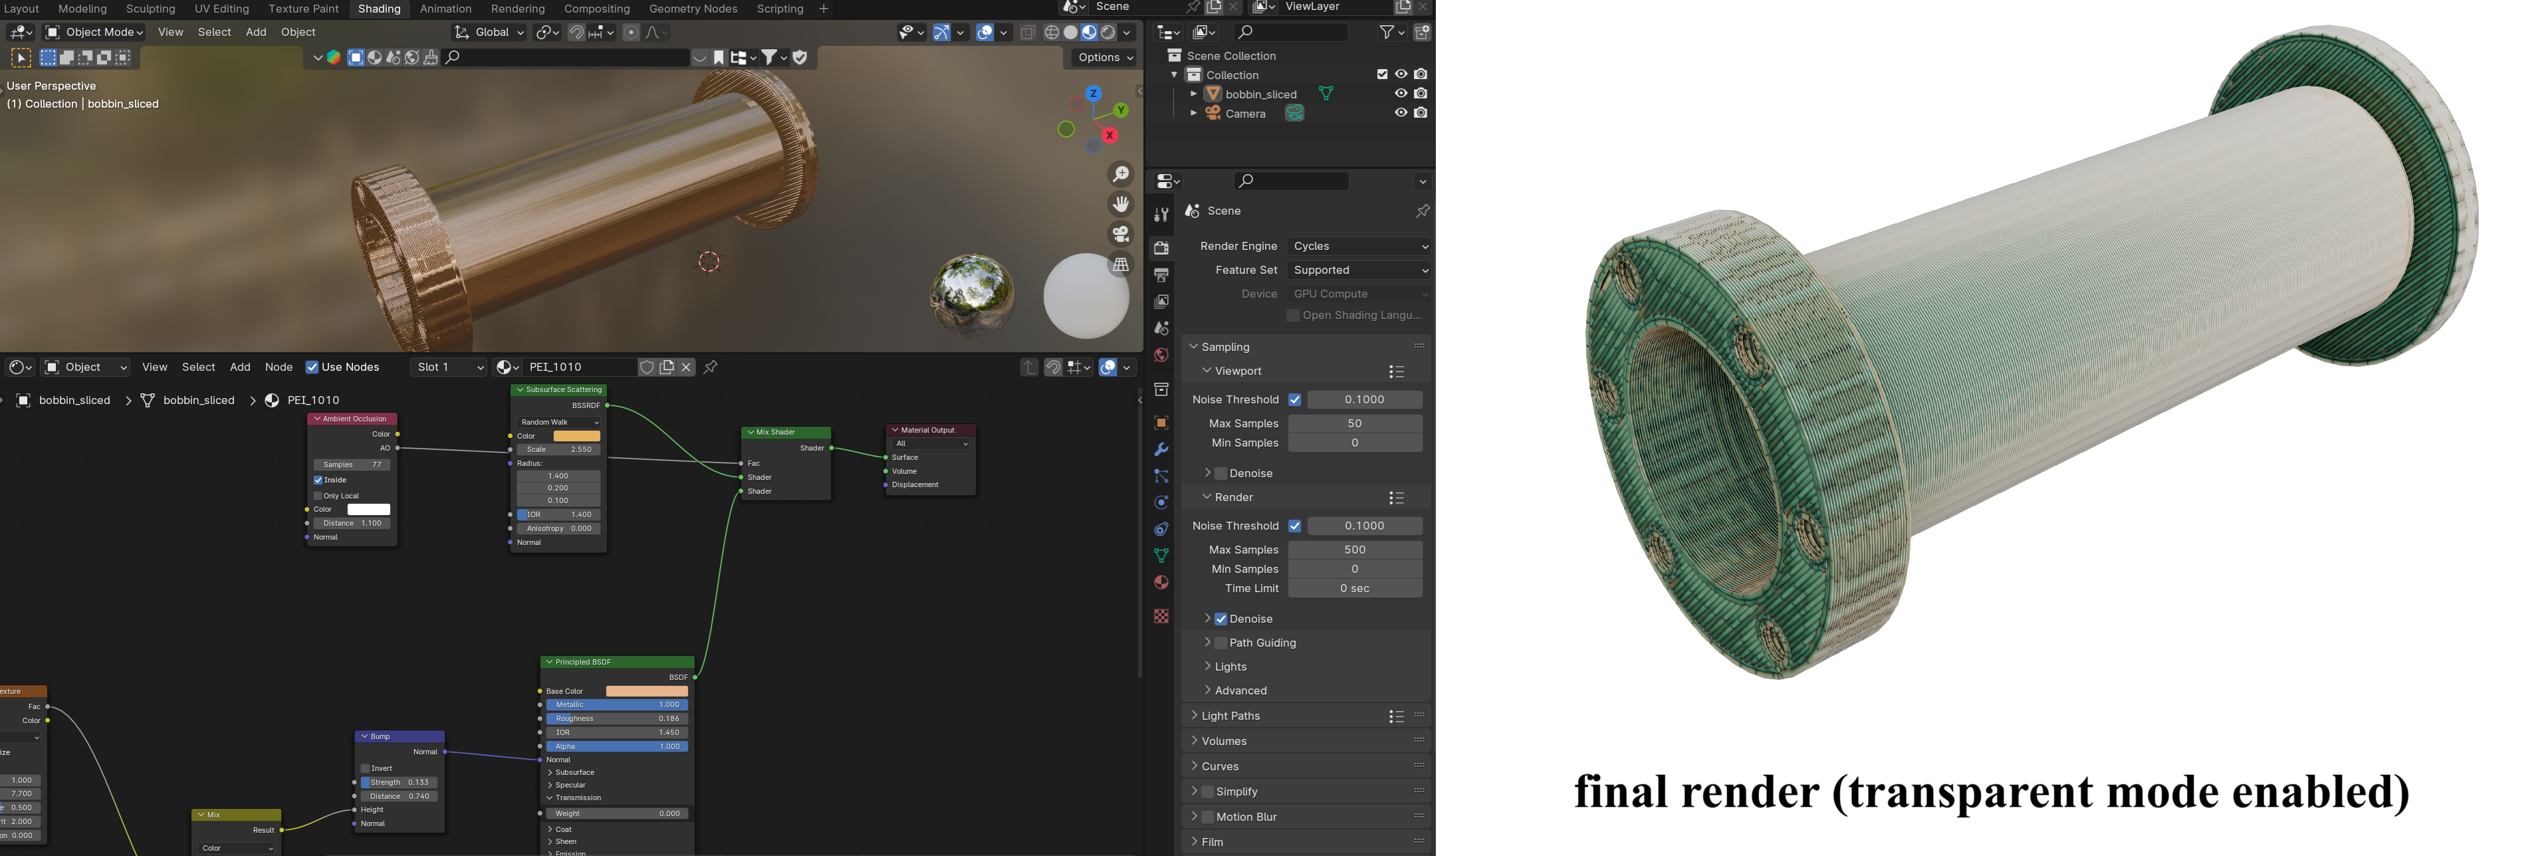
Task: Open the Output properties tab icon
Action: (x=1162, y=274)
